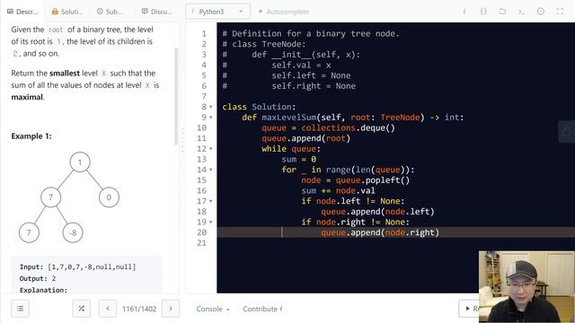Collapse the if block at line 17
The image size is (575, 323).
[x=211, y=201]
